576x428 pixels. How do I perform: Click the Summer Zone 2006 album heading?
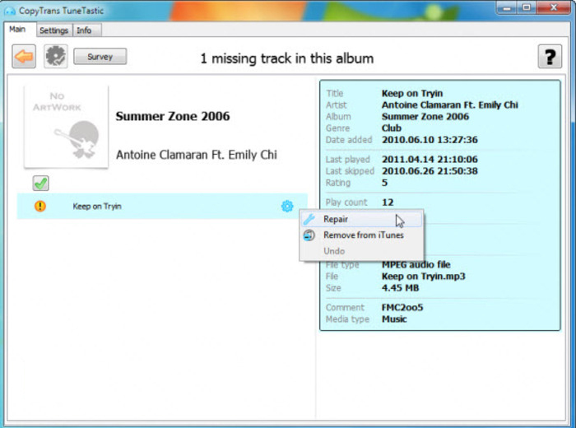[173, 116]
